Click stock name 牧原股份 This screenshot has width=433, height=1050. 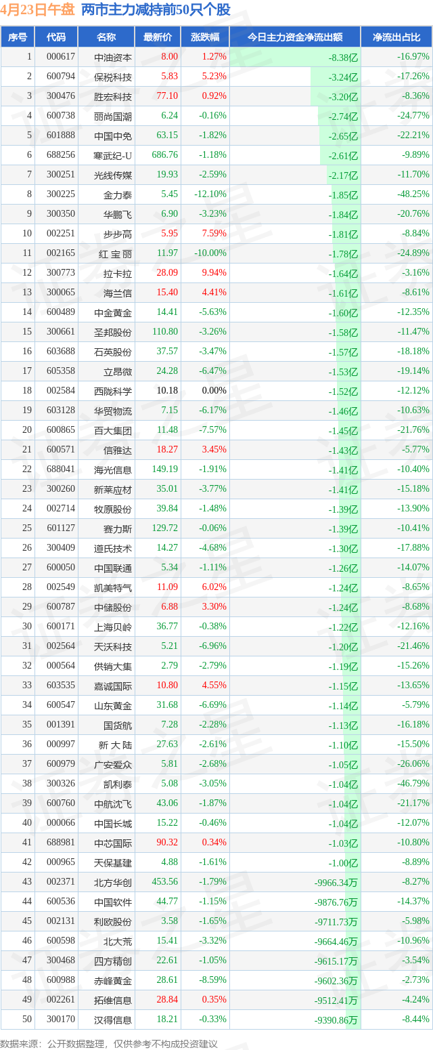113,509
